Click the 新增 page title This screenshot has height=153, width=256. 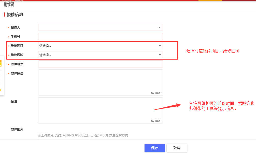(x=9, y=4)
